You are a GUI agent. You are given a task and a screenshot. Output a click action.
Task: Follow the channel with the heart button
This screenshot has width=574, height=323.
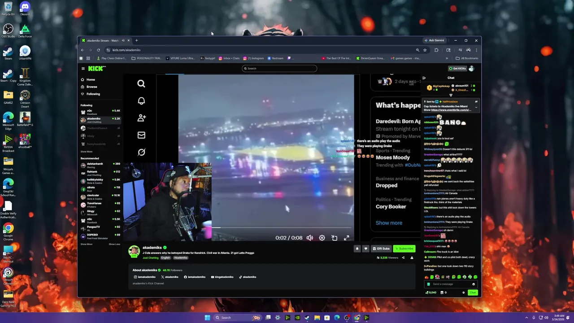click(365, 249)
